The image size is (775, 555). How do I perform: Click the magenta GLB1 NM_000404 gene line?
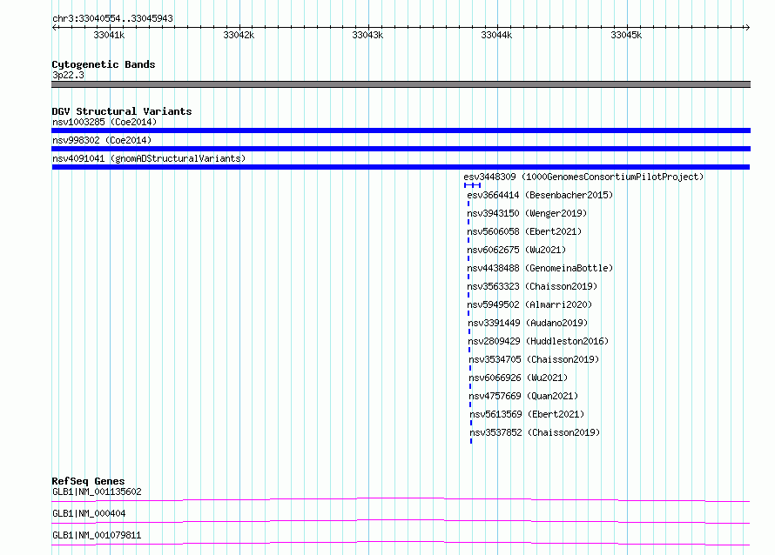coord(401,521)
